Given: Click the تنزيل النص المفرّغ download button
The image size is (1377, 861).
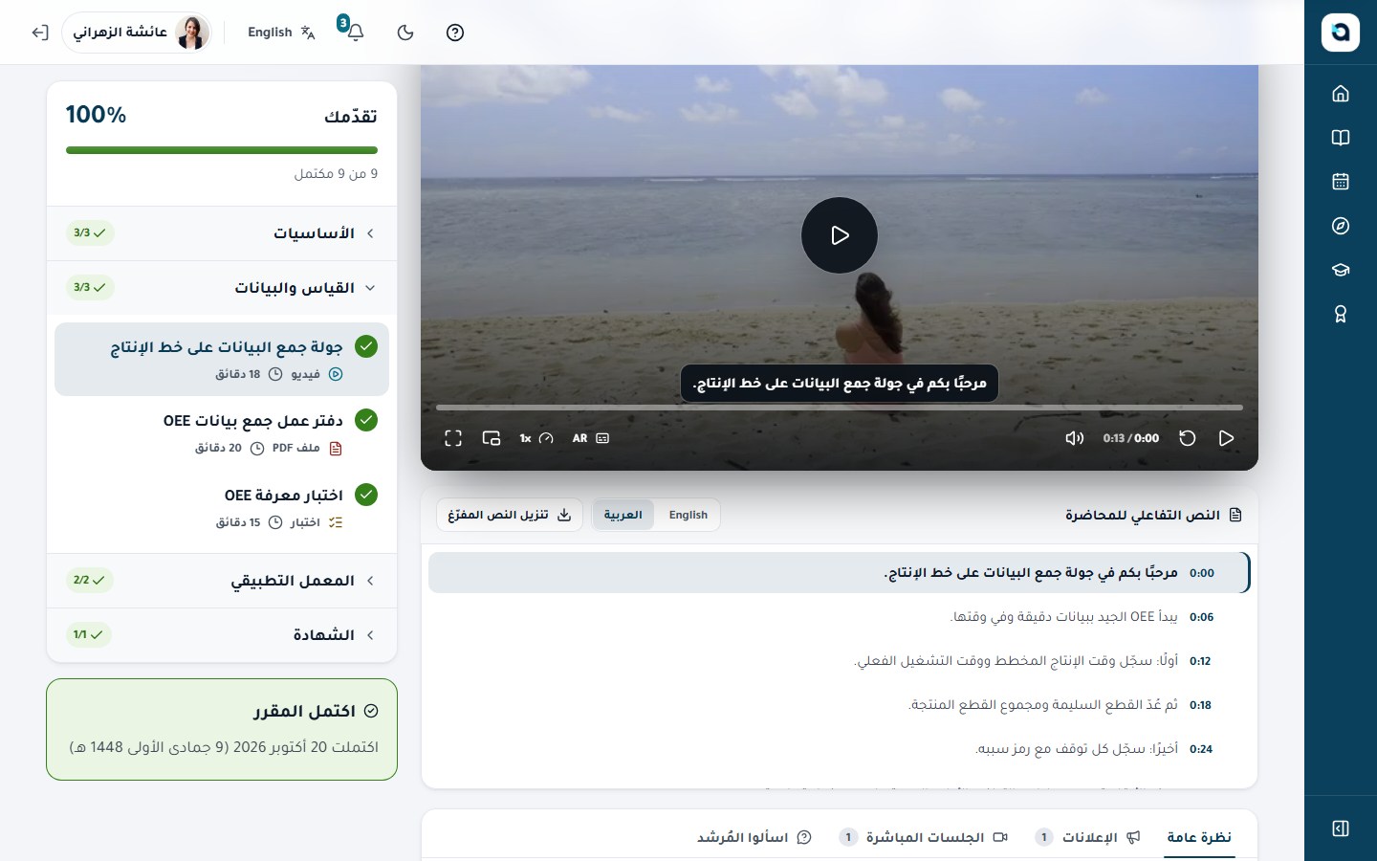Looking at the screenshot, I should coord(510,515).
